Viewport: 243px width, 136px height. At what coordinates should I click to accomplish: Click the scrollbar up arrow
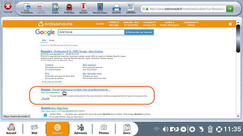(x=238, y=23)
